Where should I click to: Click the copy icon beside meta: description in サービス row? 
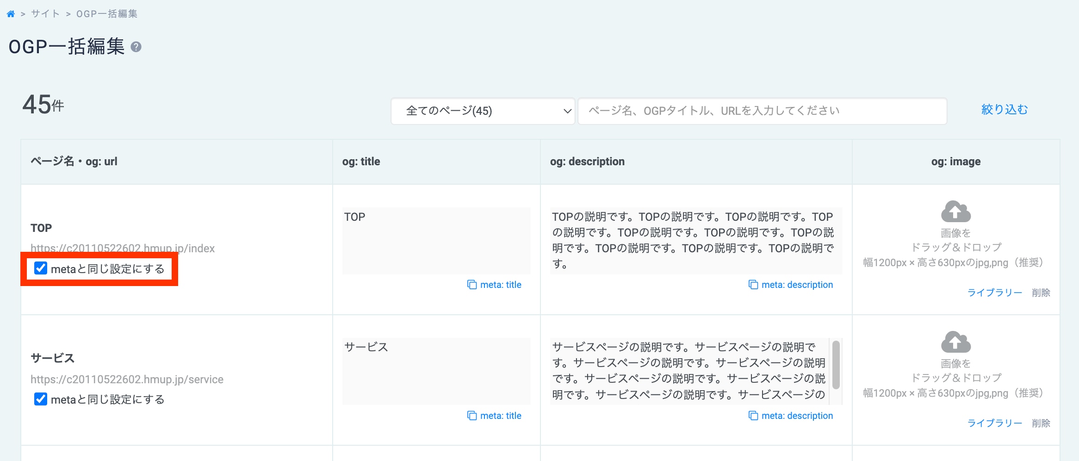pyautogui.click(x=753, y=416)
